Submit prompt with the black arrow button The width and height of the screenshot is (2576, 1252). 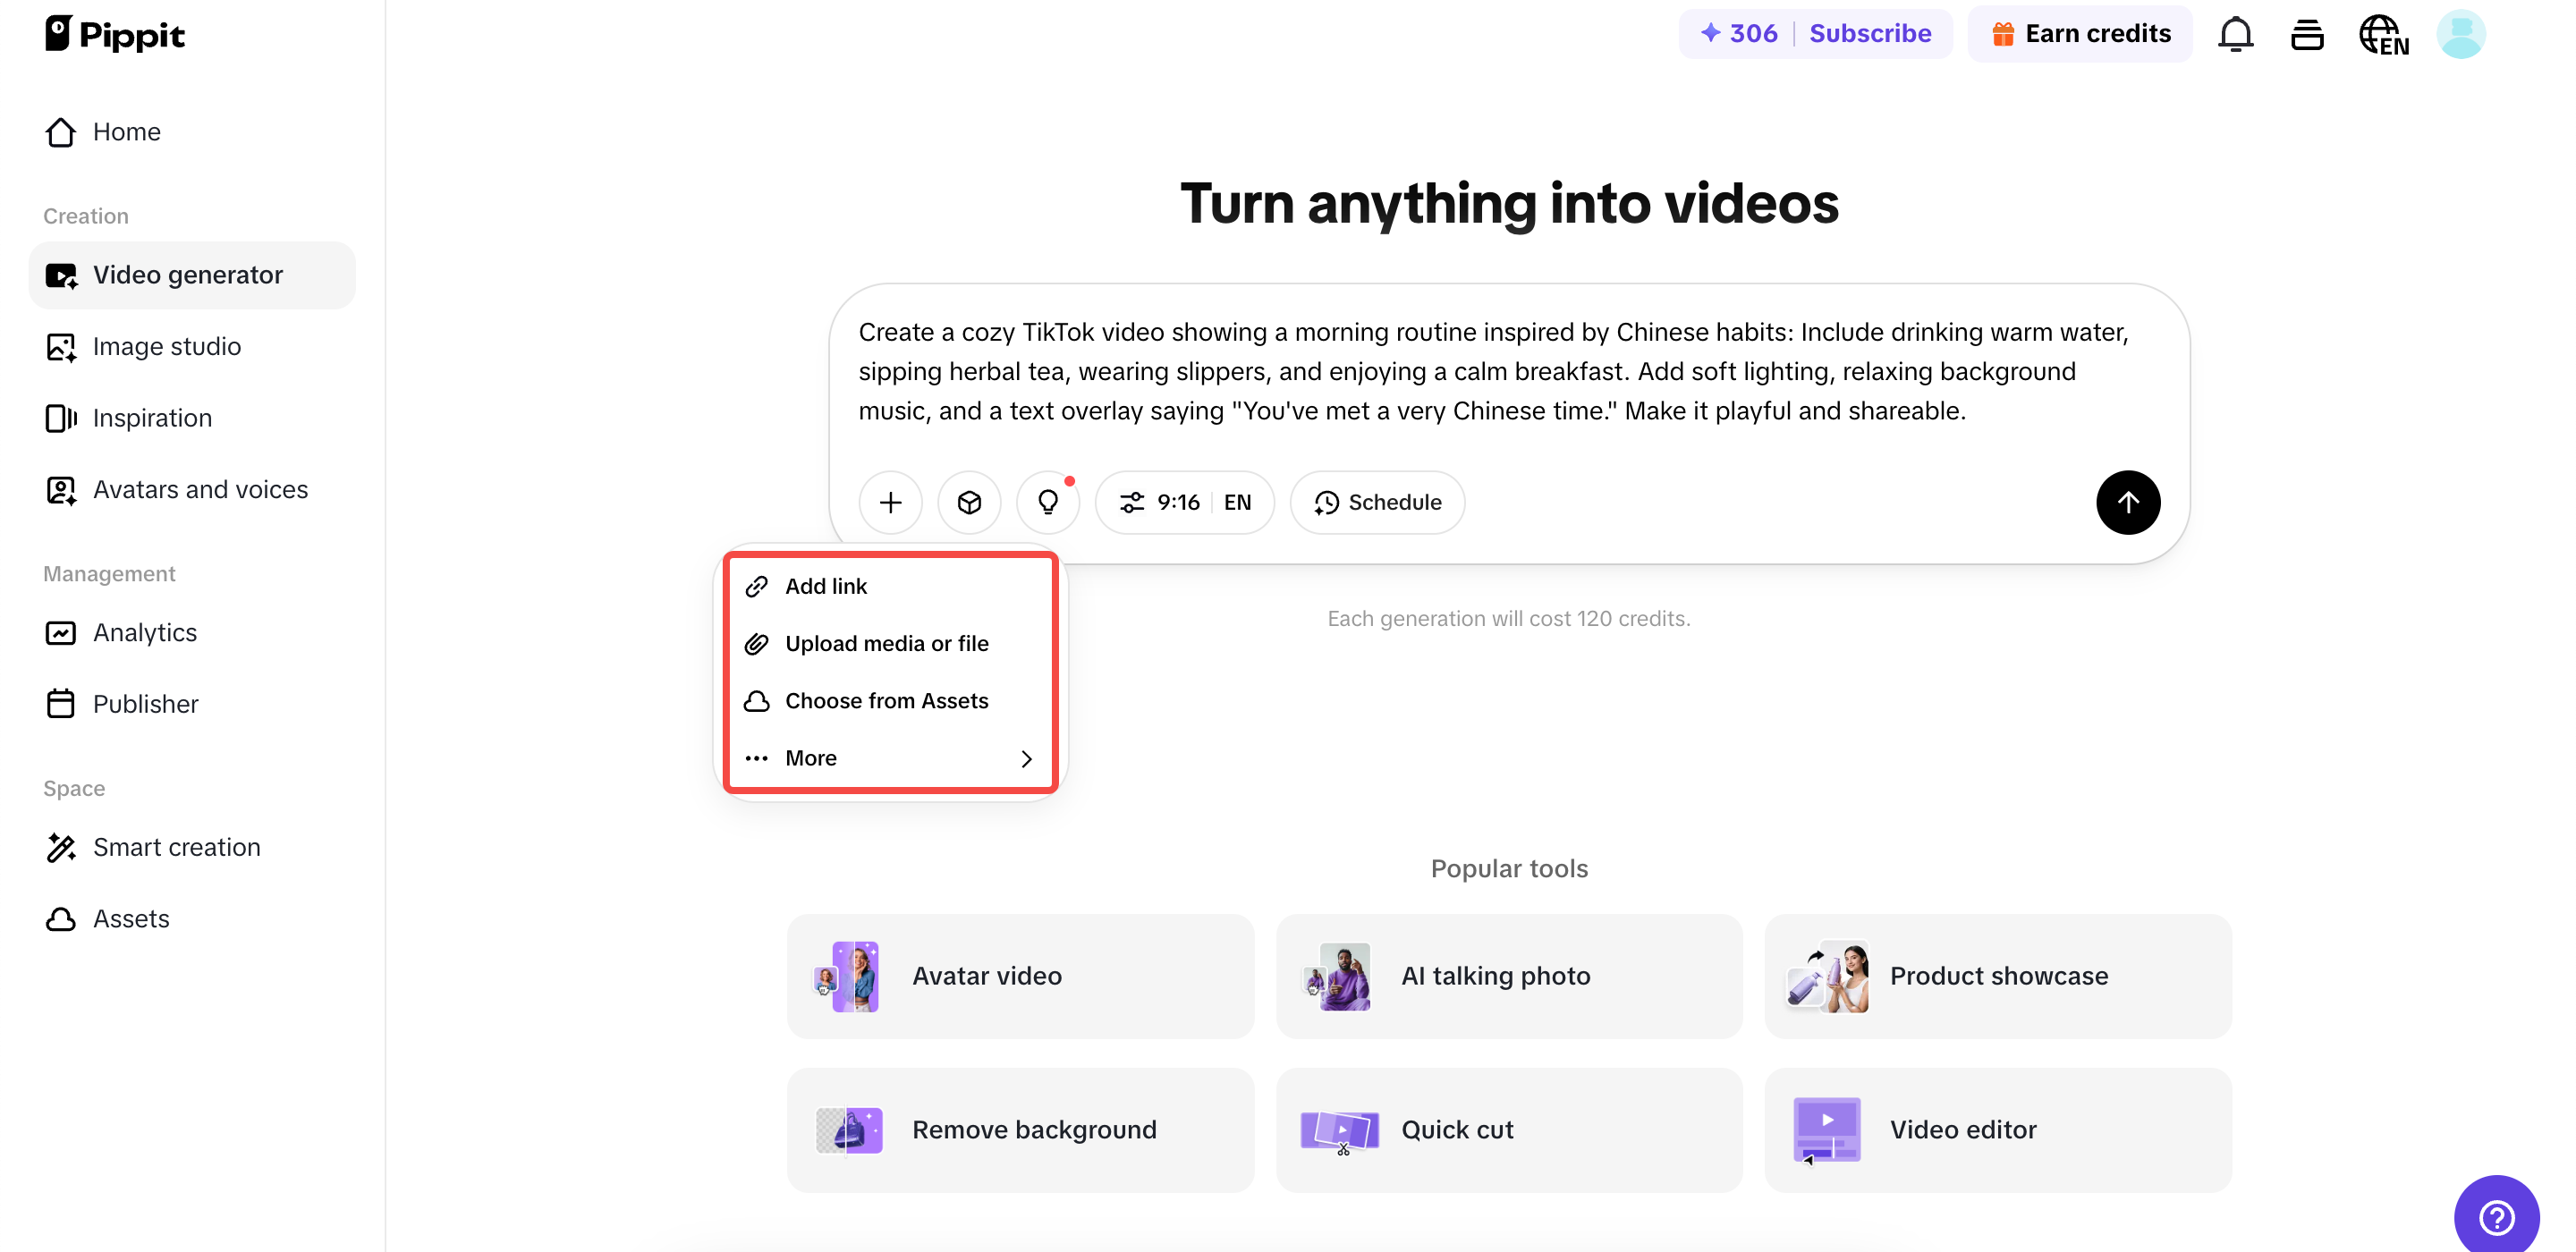click(x=2127, y=502)
